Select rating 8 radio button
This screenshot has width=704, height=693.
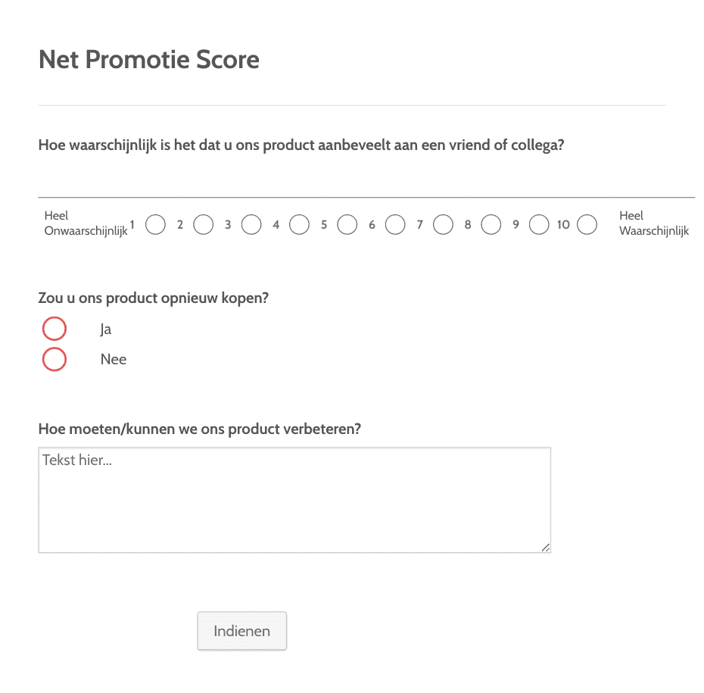pyautogui.click(x=491, y=225)
